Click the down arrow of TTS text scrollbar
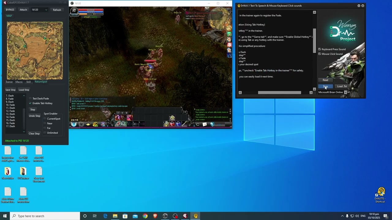This screenshot has height=220, width=392. point(315,89)
